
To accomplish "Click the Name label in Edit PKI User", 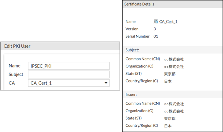I will tap(14, 66).
